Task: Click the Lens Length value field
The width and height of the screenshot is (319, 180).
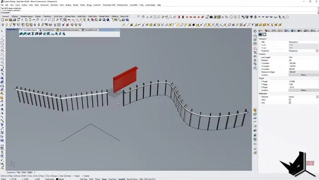Action: pyautogui.click(x=304, y=58)
